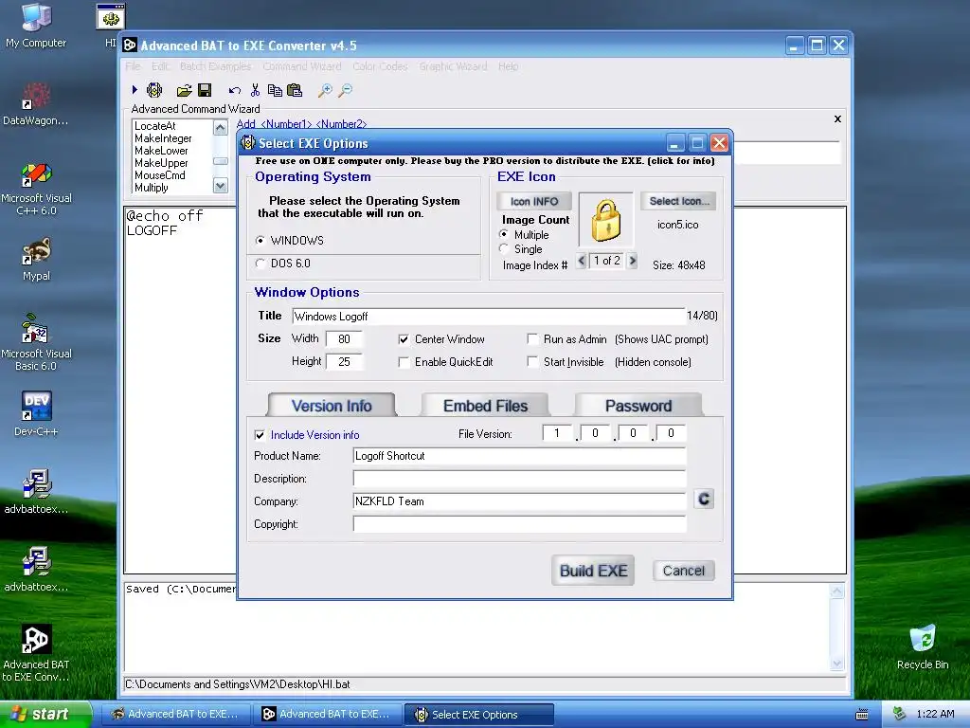Viewport: 970px width, 728px height.
Task: Select Microsoft Visual Basic 6.0 desktop icon
Action: tap(36, 342)
